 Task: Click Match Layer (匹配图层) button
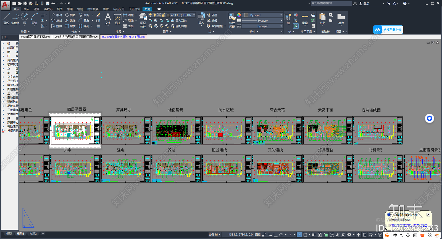click(179, 26)
